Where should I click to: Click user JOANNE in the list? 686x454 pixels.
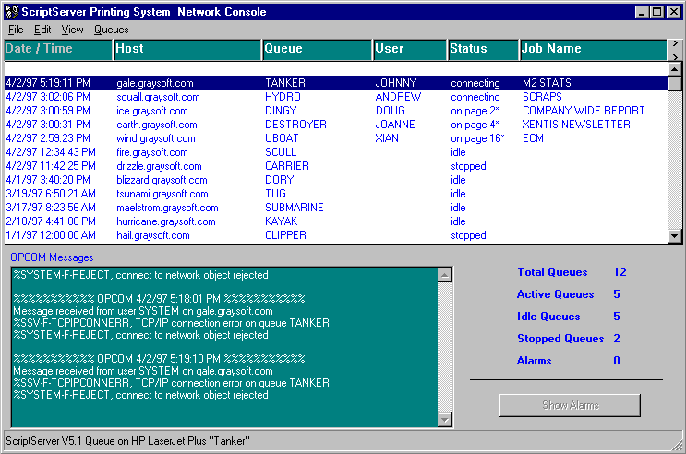pos(395,125)
